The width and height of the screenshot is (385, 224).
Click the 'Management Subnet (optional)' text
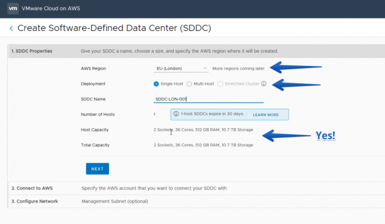tap(115, 201)
